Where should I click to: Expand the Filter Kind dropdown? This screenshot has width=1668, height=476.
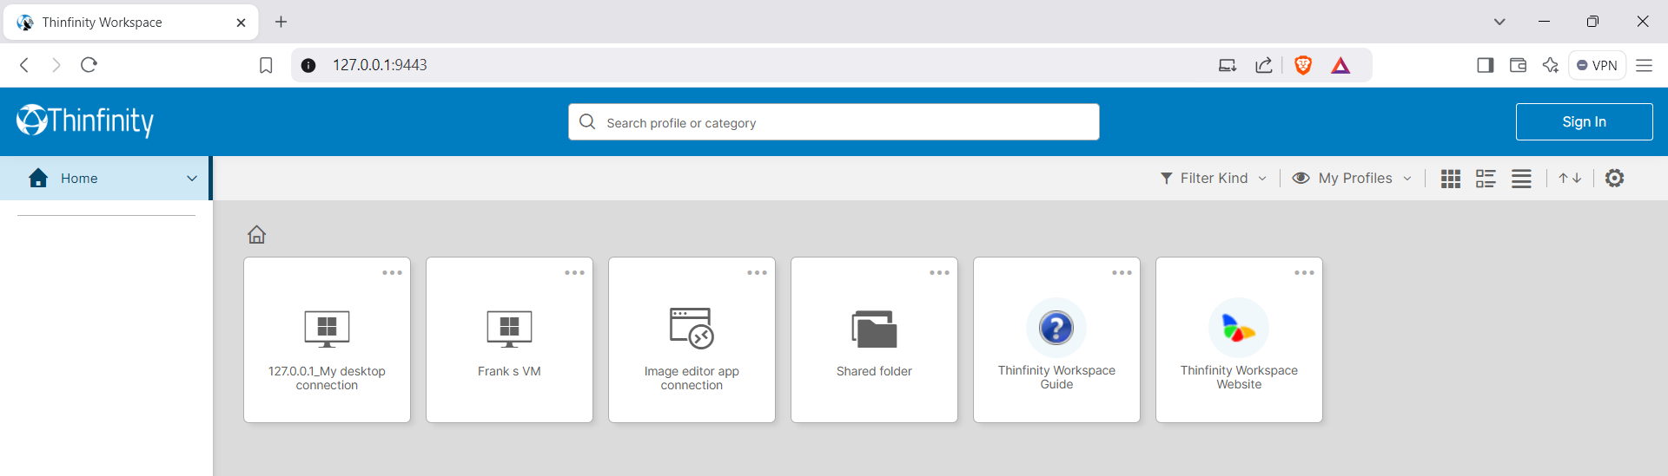coord(1214,178)
